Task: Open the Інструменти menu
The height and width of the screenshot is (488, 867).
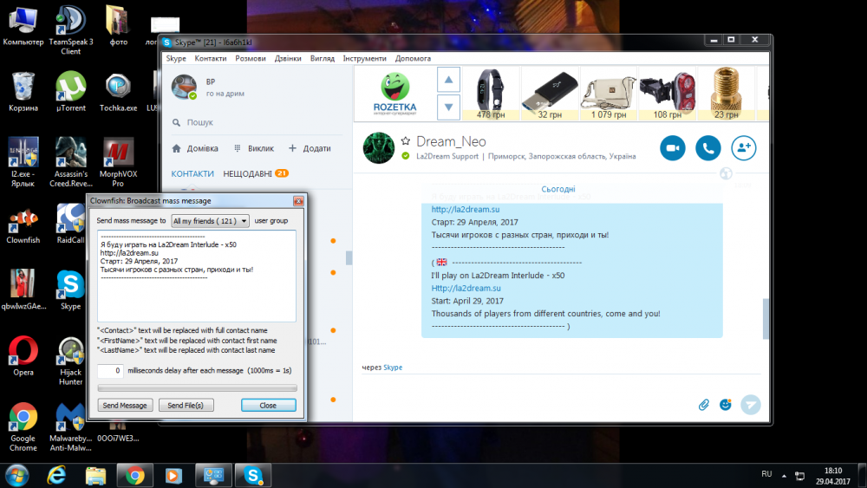Action: click(364, 59)
